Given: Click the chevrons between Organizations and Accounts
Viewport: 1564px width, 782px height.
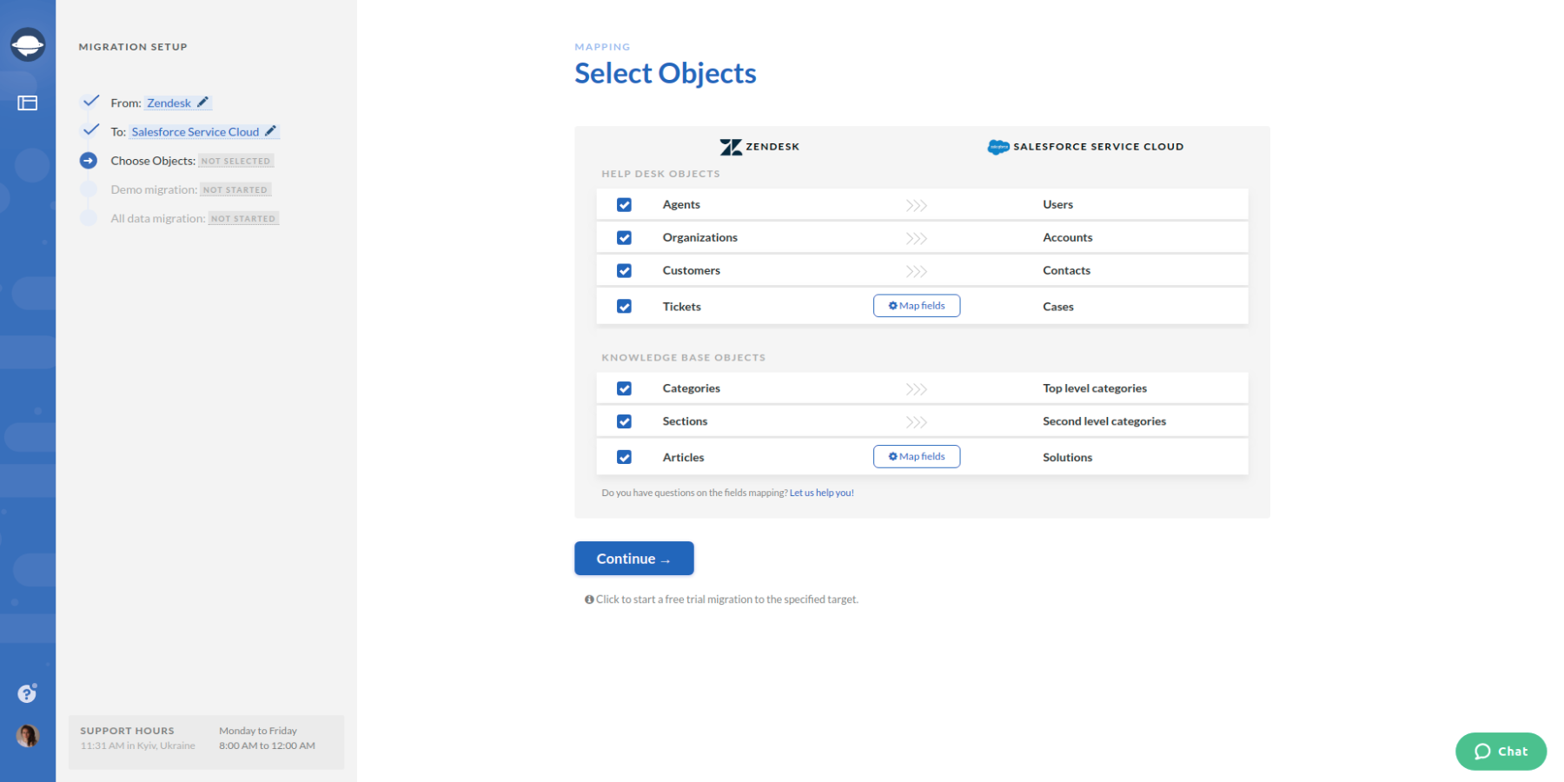Looking at the screenshot, I should [917, 236].
